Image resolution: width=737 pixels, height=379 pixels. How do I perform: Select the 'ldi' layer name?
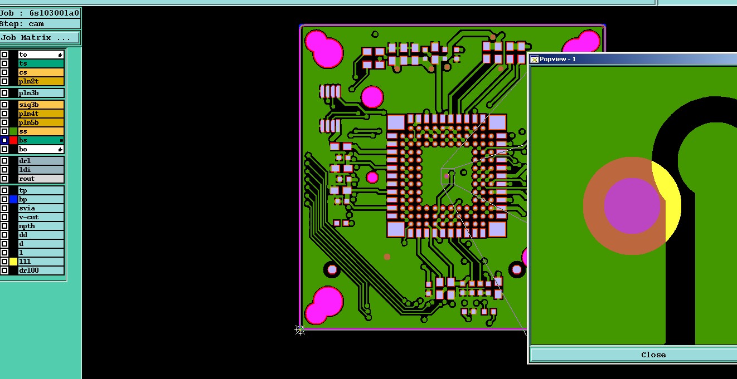pyautogui.click(x=41, y=170)
